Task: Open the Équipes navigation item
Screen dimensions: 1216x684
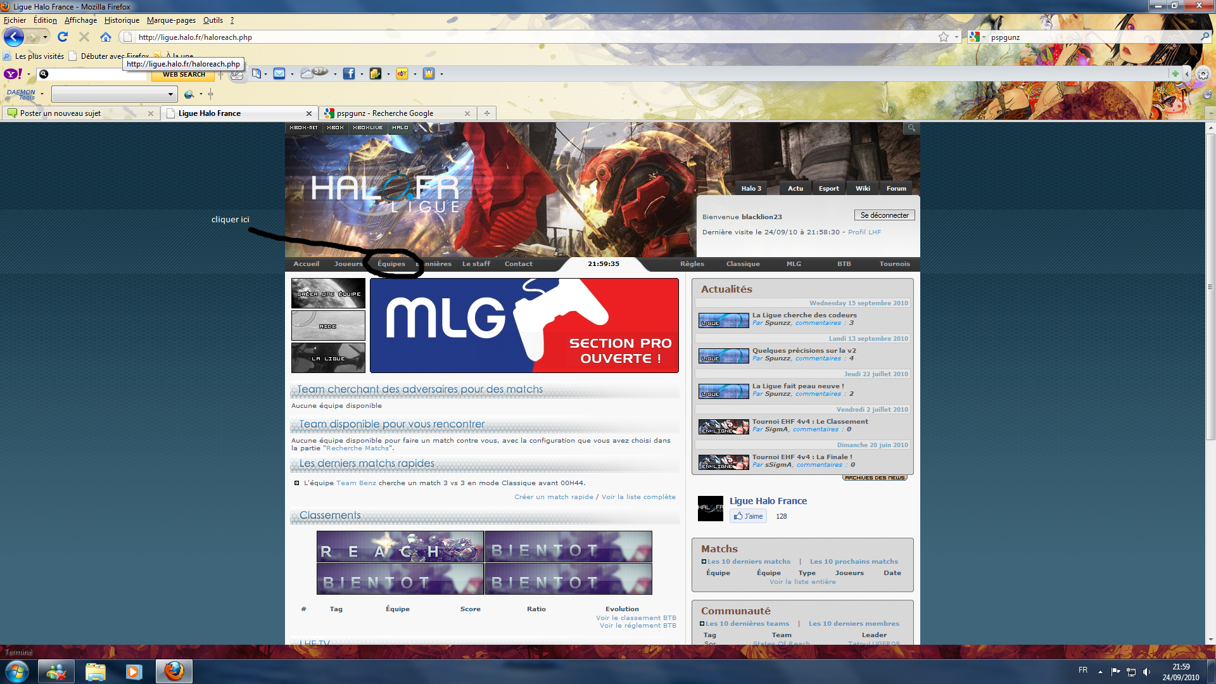Action: (391, 264)
